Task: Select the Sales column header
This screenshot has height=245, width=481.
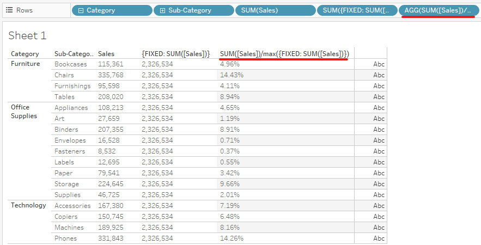Action: click(x=106, y=54)
